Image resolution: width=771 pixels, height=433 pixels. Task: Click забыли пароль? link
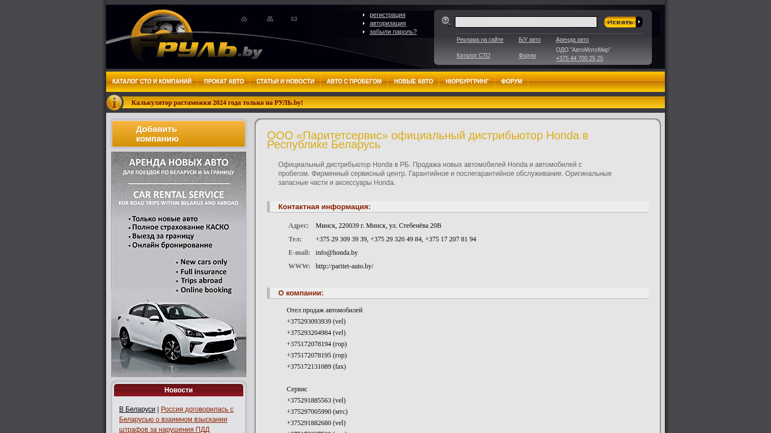coord(393,32)
